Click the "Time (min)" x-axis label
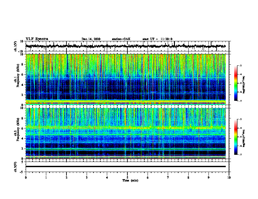 pos(130,180)
